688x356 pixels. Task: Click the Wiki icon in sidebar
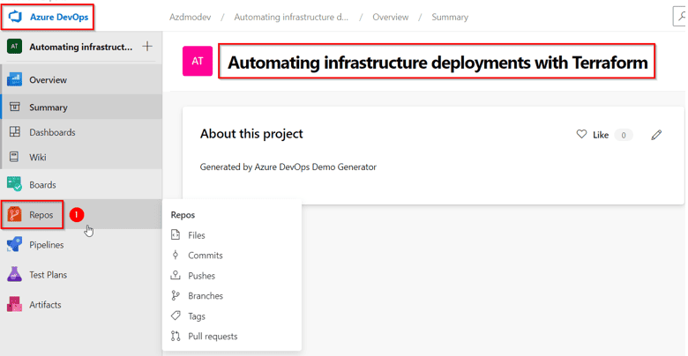click(x=15, y=157)
